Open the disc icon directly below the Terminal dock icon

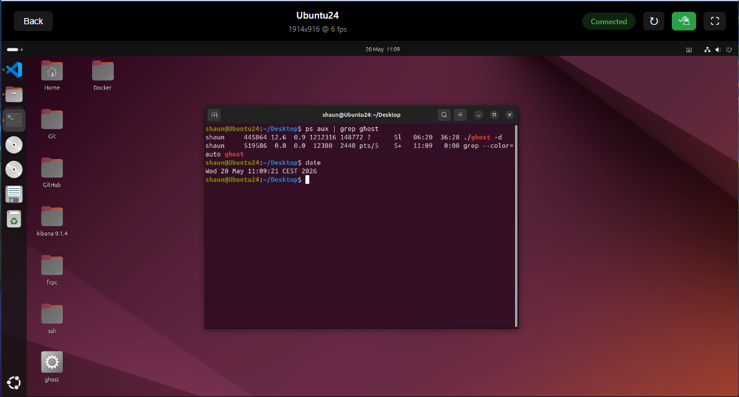(14, 145)
